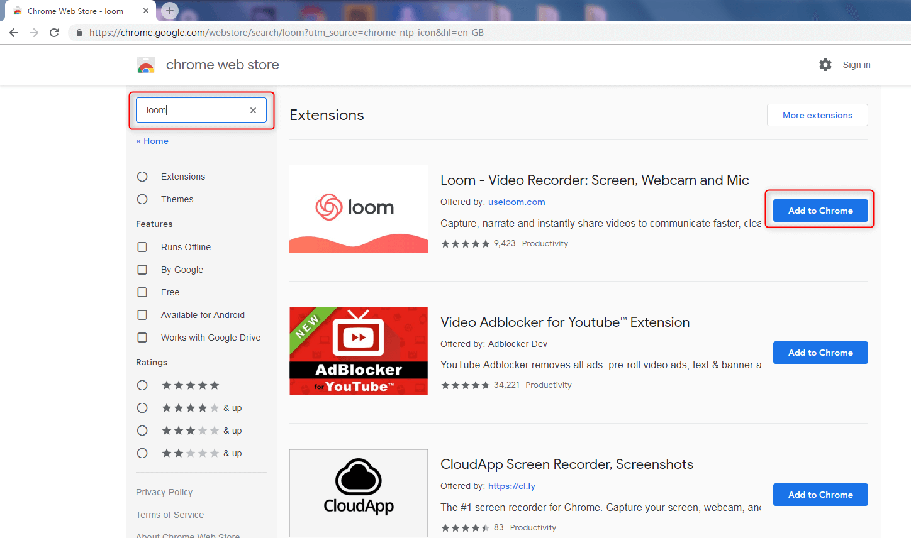Tick the Free checkbox
The height and width of the screenshot is (538, 911).
point(142,292)
